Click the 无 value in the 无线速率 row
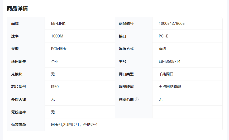229x140 pixels. (x=53, y=112)
